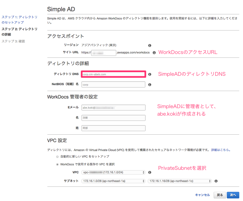The width and height of the screenshot is (243, 201).
Task: Click the 戻る button
Action: point(220,195)
